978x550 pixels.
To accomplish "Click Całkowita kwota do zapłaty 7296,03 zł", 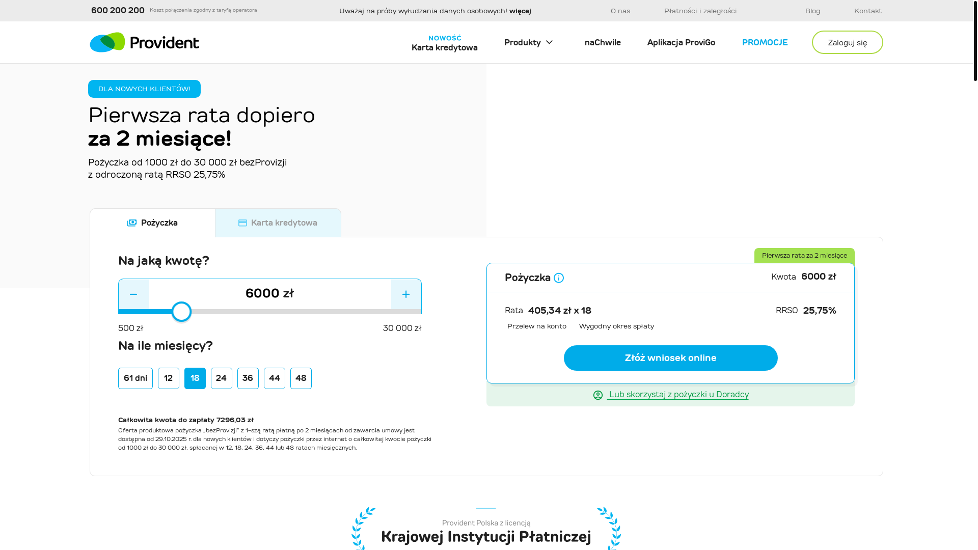I will pyautogui.click(x=186, y=420).
